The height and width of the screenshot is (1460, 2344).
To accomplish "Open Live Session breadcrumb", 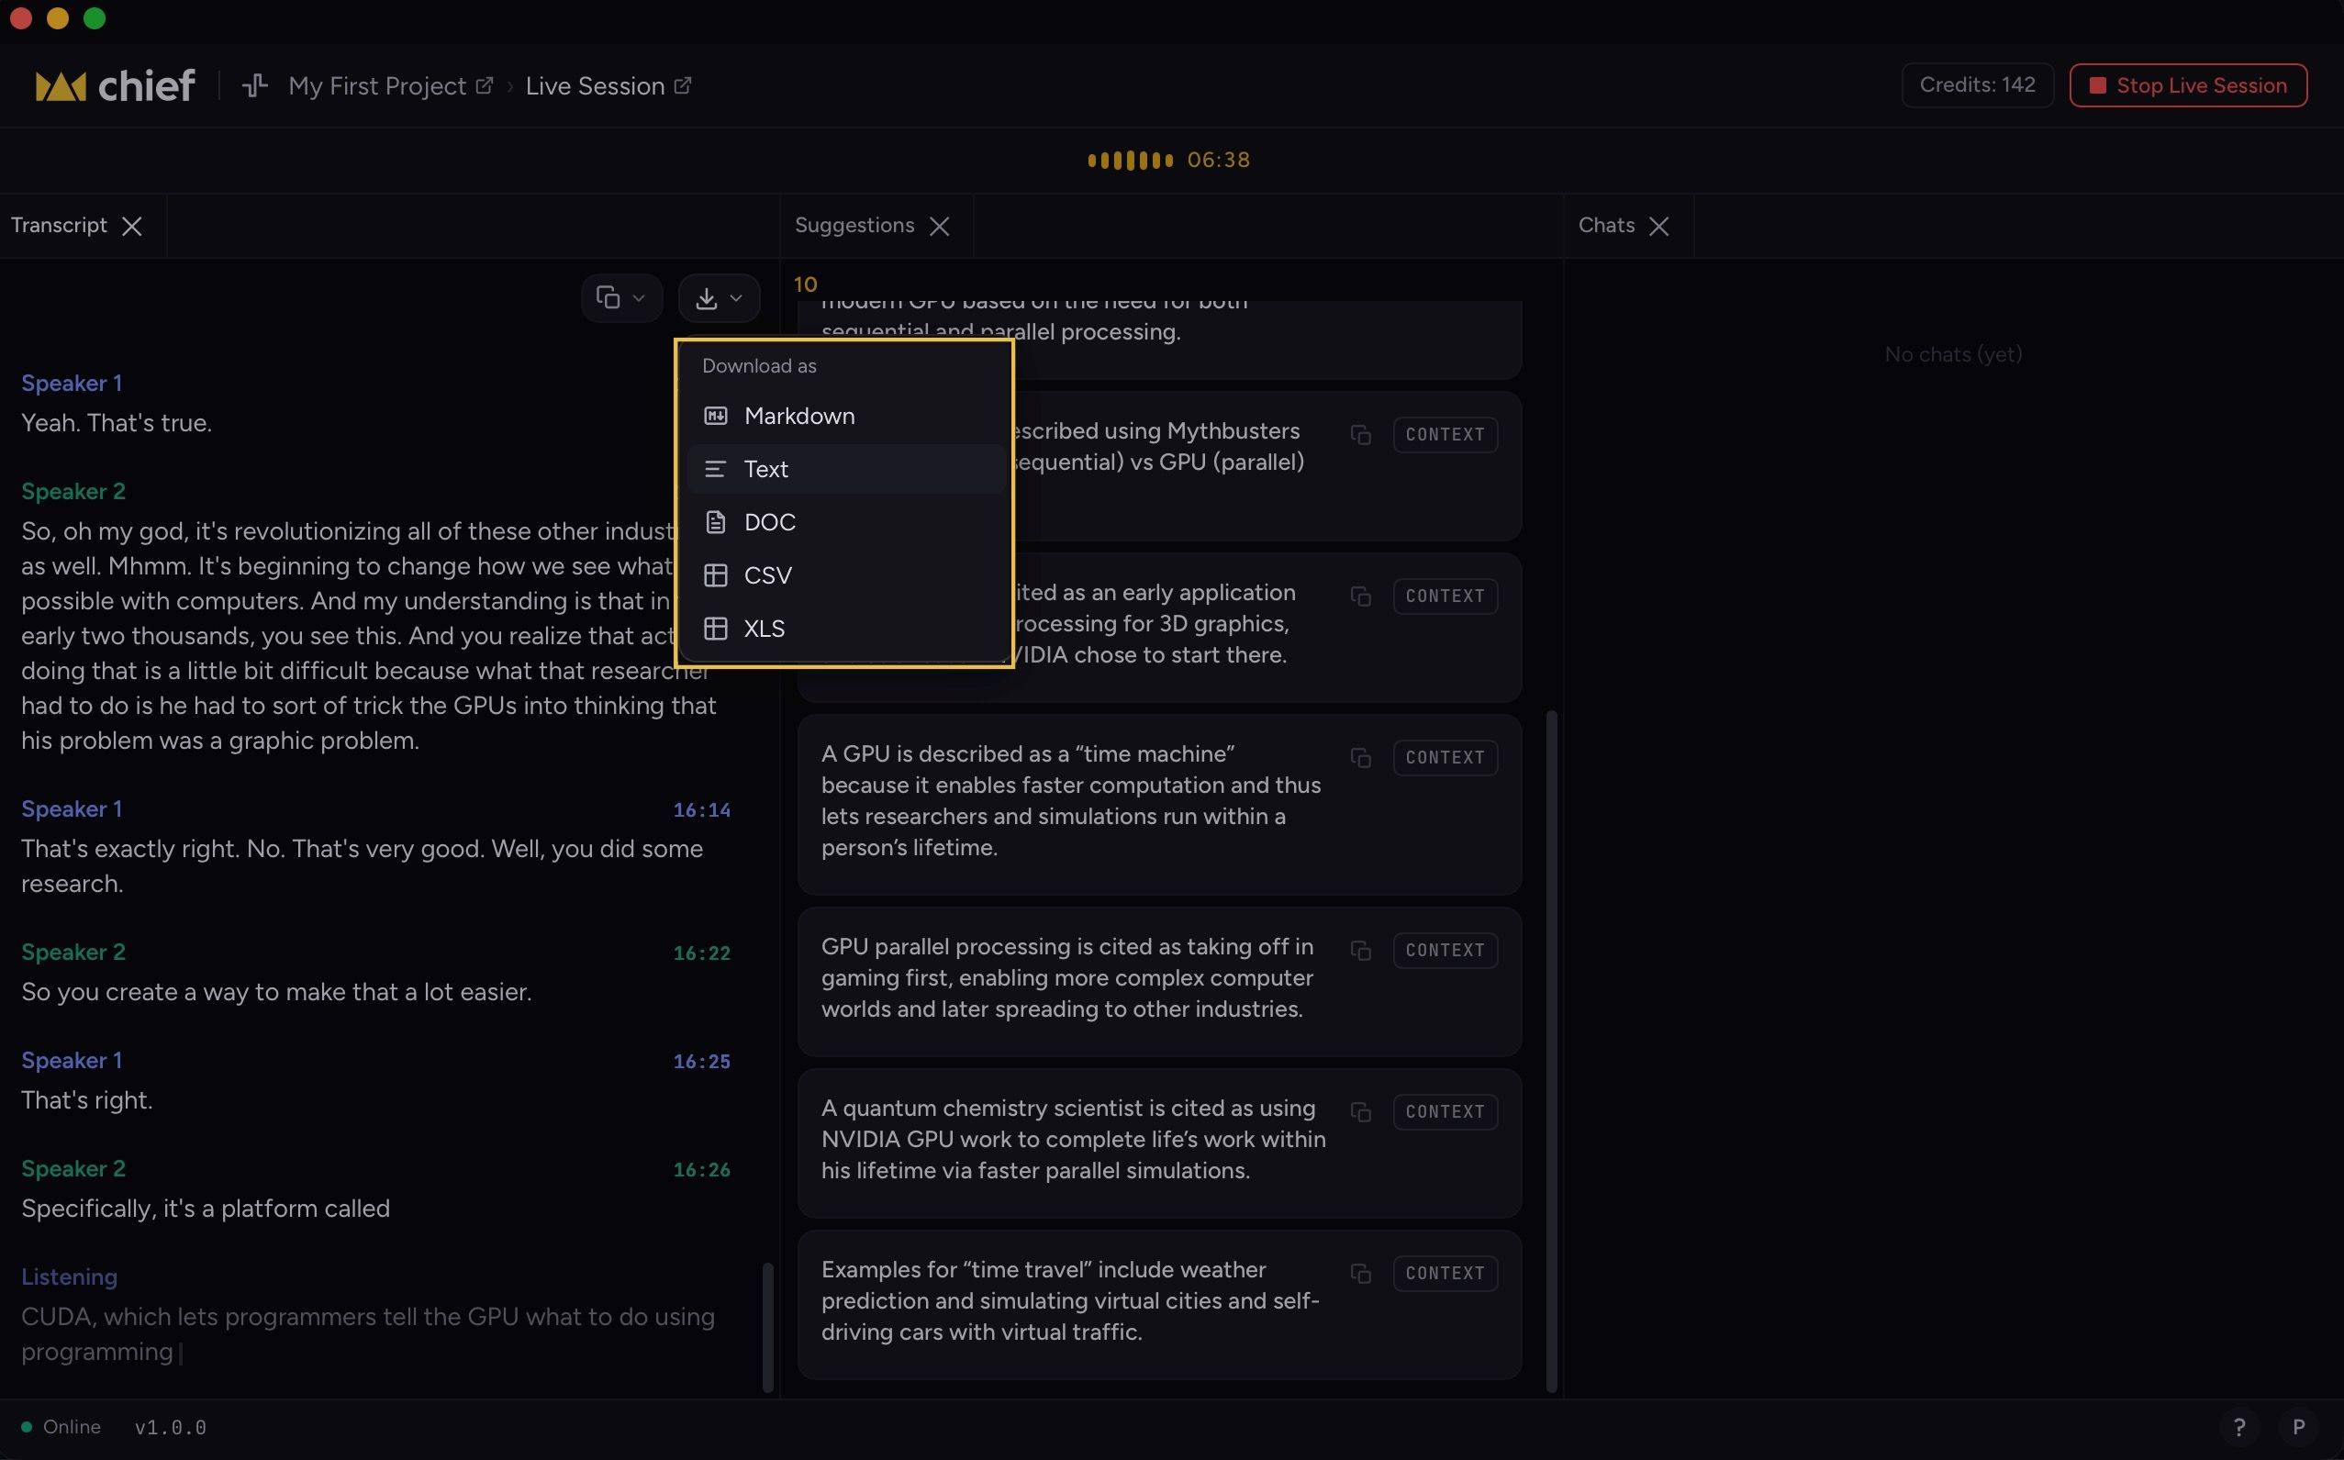I will (595, 86).
